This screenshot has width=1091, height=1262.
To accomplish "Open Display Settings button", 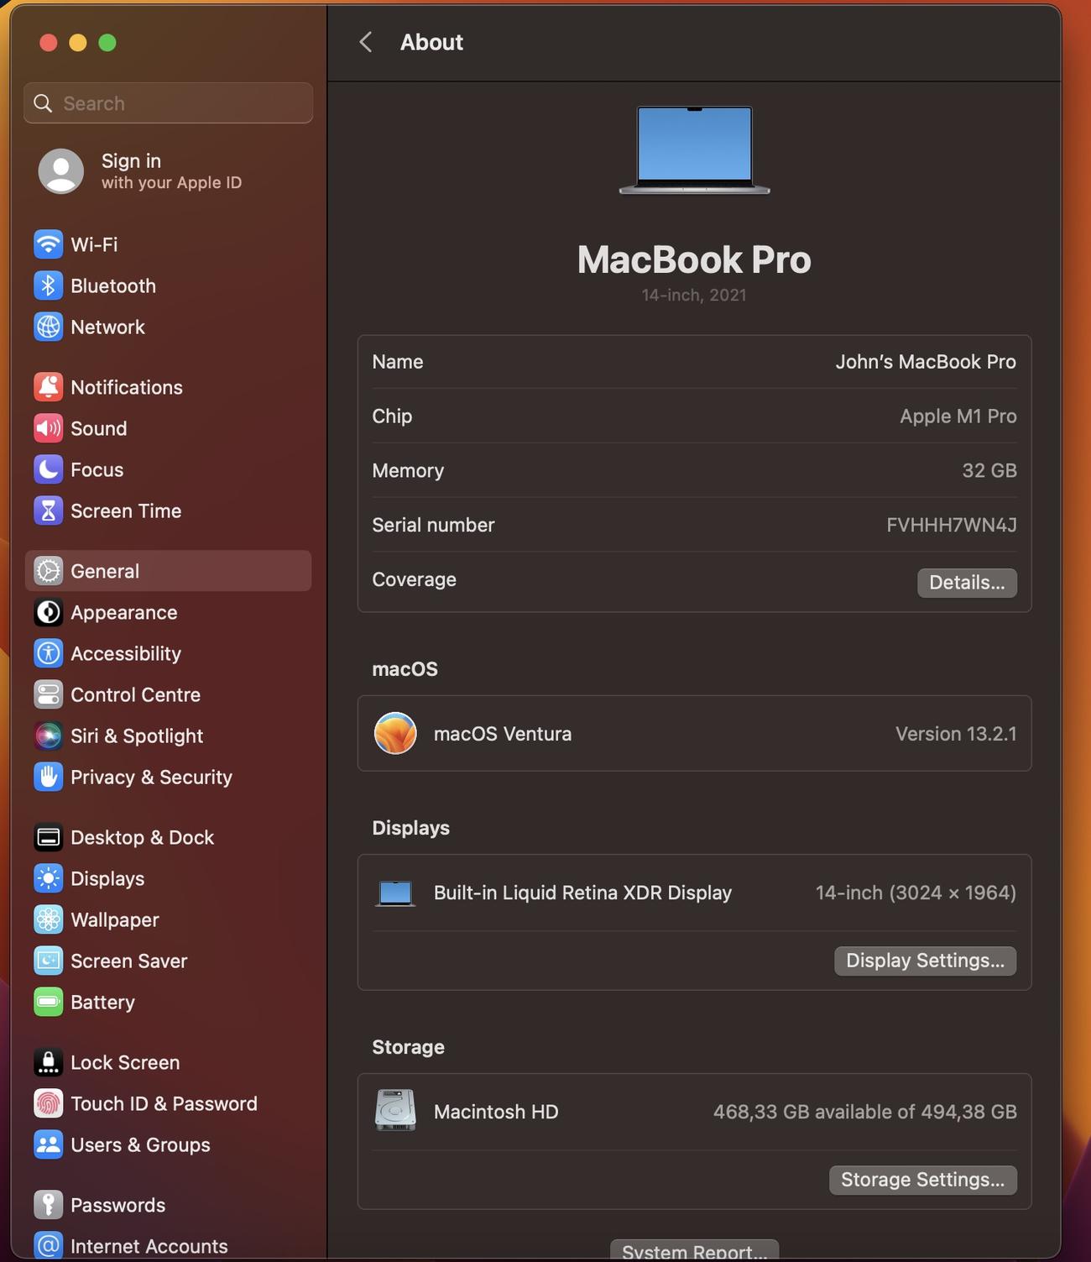I will [x=925, y=961].
